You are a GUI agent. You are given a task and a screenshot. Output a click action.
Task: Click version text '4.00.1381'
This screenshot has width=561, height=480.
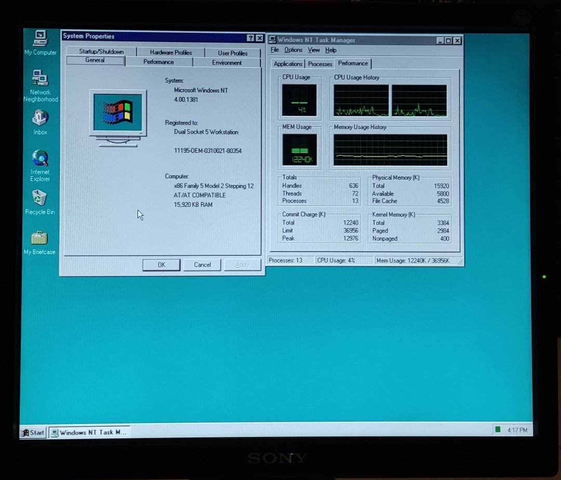click(186, 99)
